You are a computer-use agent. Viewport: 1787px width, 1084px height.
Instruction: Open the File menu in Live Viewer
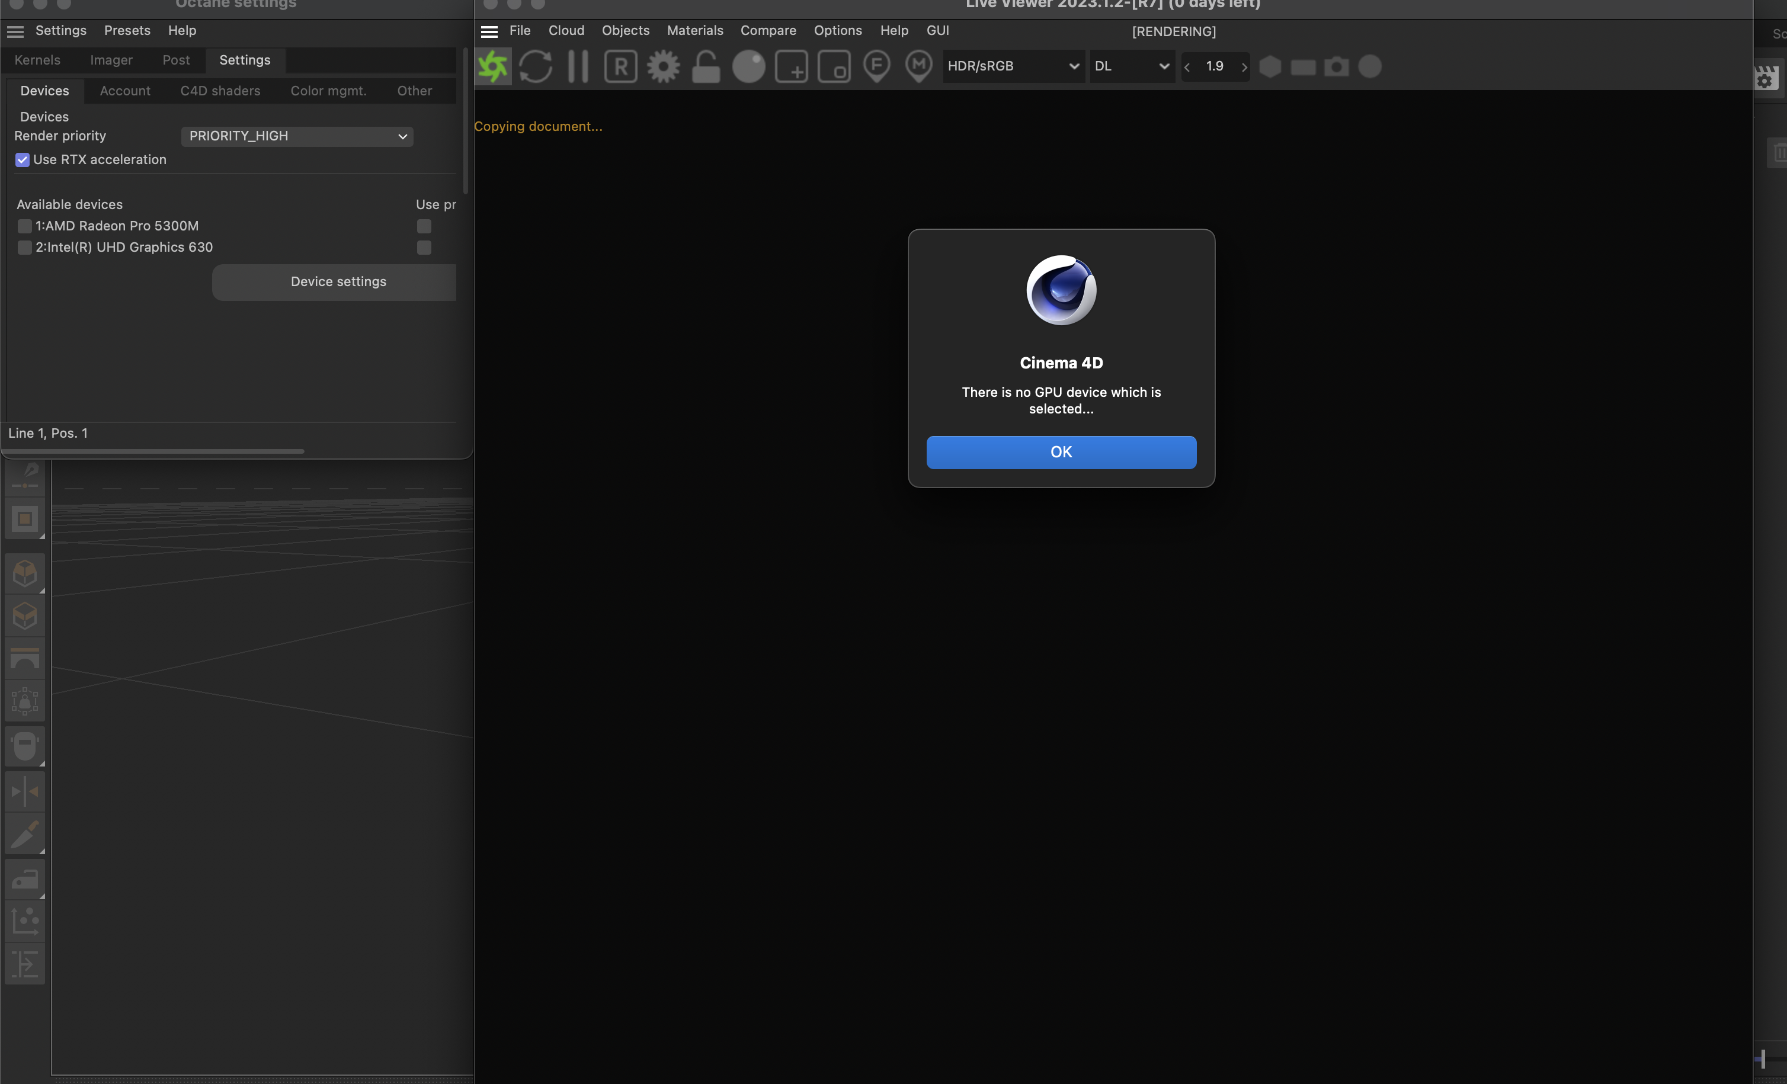520,30
